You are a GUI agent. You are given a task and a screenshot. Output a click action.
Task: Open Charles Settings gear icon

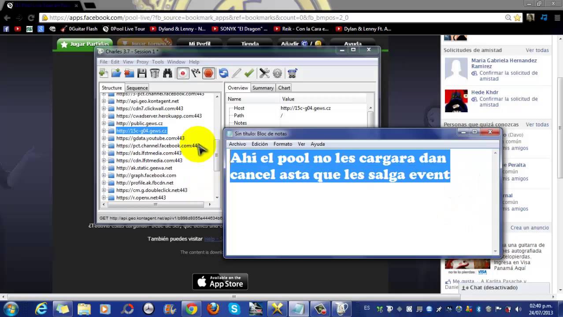pyautogui.click(x=277, y=73)
